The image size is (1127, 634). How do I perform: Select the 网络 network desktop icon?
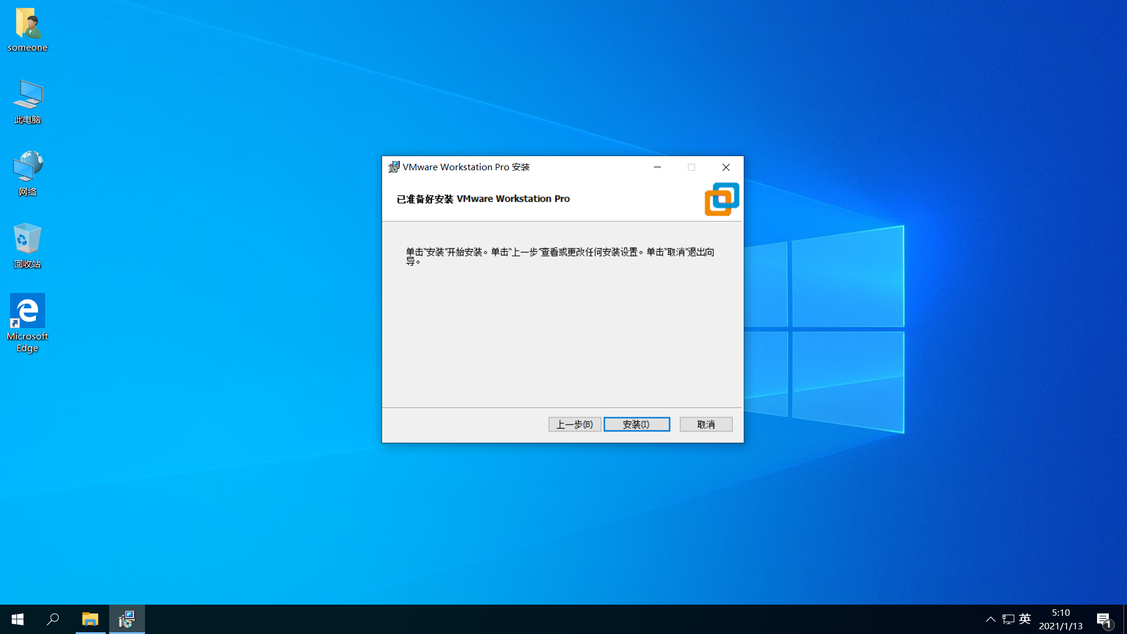[28, 167]
